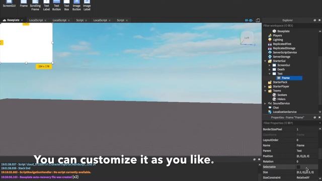Edit the Name property value Frame
The image size is (322, 181).
pos(307,145)
